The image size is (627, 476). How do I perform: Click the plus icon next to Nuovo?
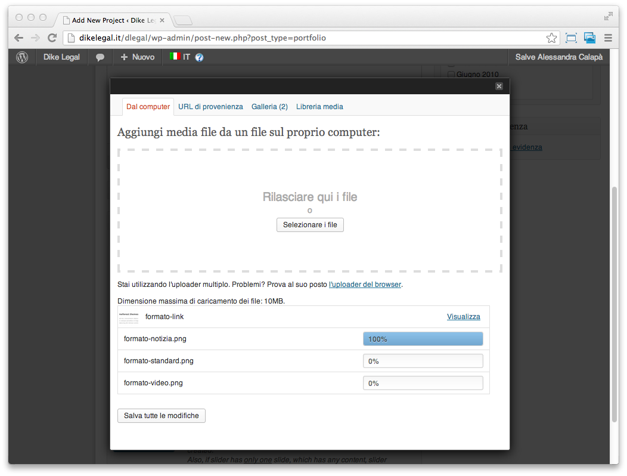tap(125, 57)
